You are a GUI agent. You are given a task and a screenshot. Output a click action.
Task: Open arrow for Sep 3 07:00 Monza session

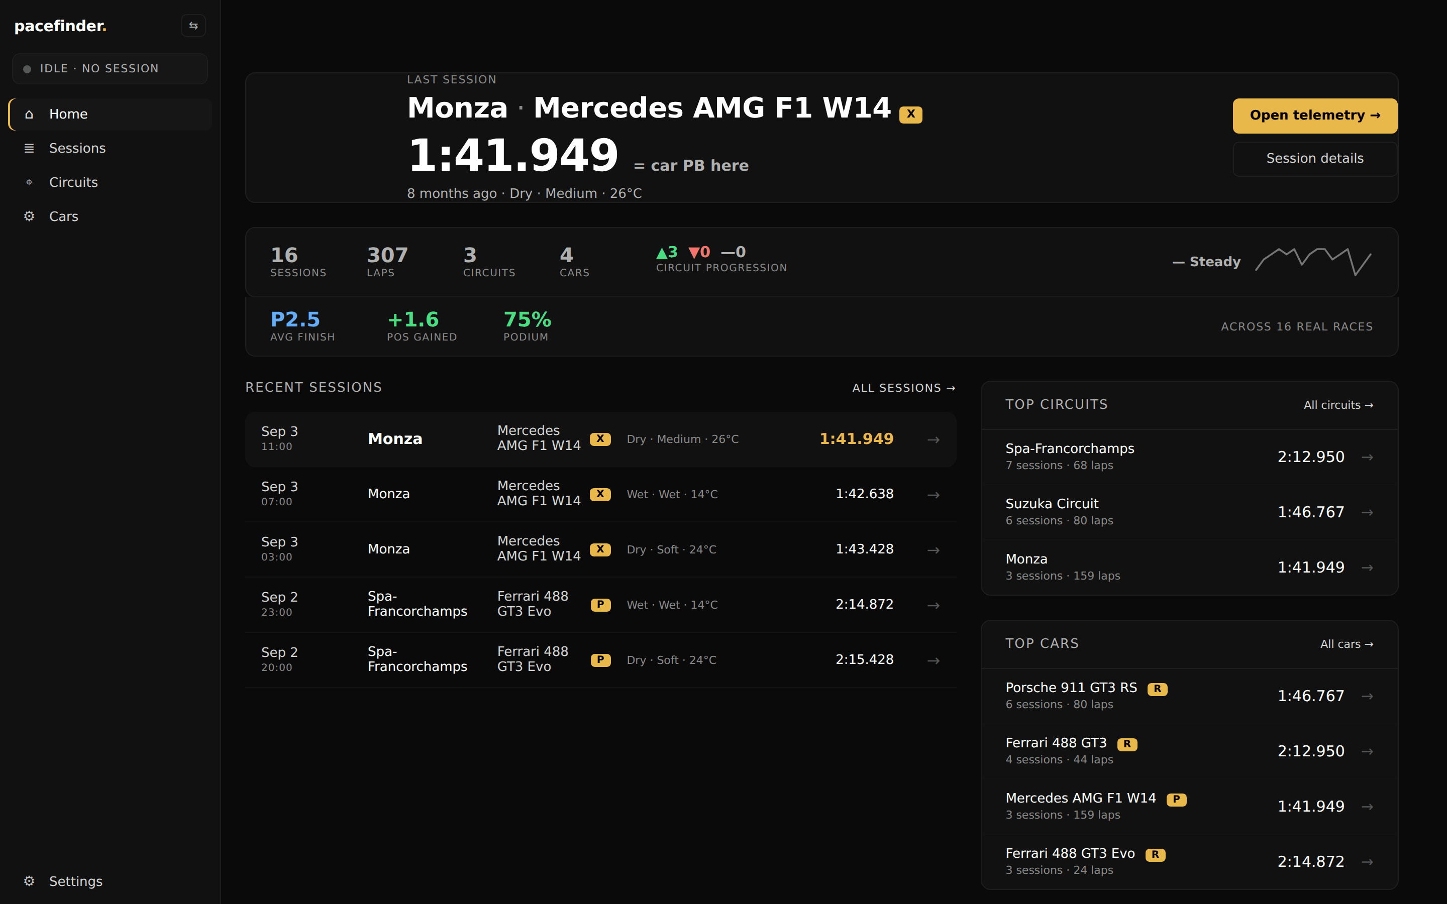coord(934,495)
